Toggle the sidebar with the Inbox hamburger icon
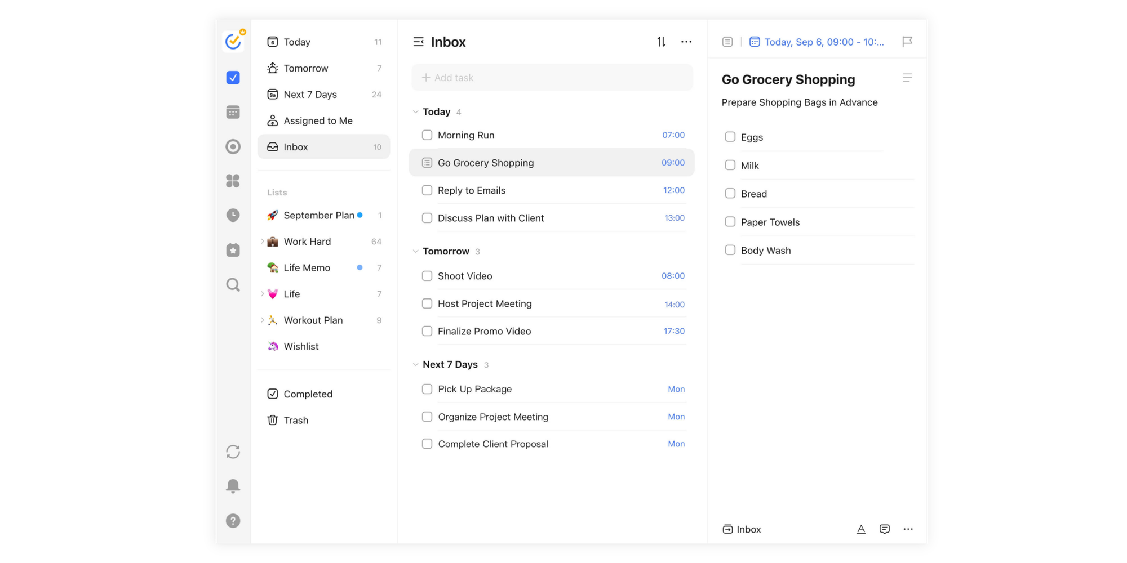 pos(418,42)
